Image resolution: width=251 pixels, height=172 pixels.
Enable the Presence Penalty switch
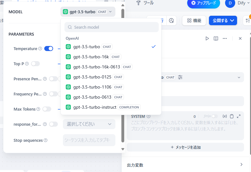pos(53,79)
